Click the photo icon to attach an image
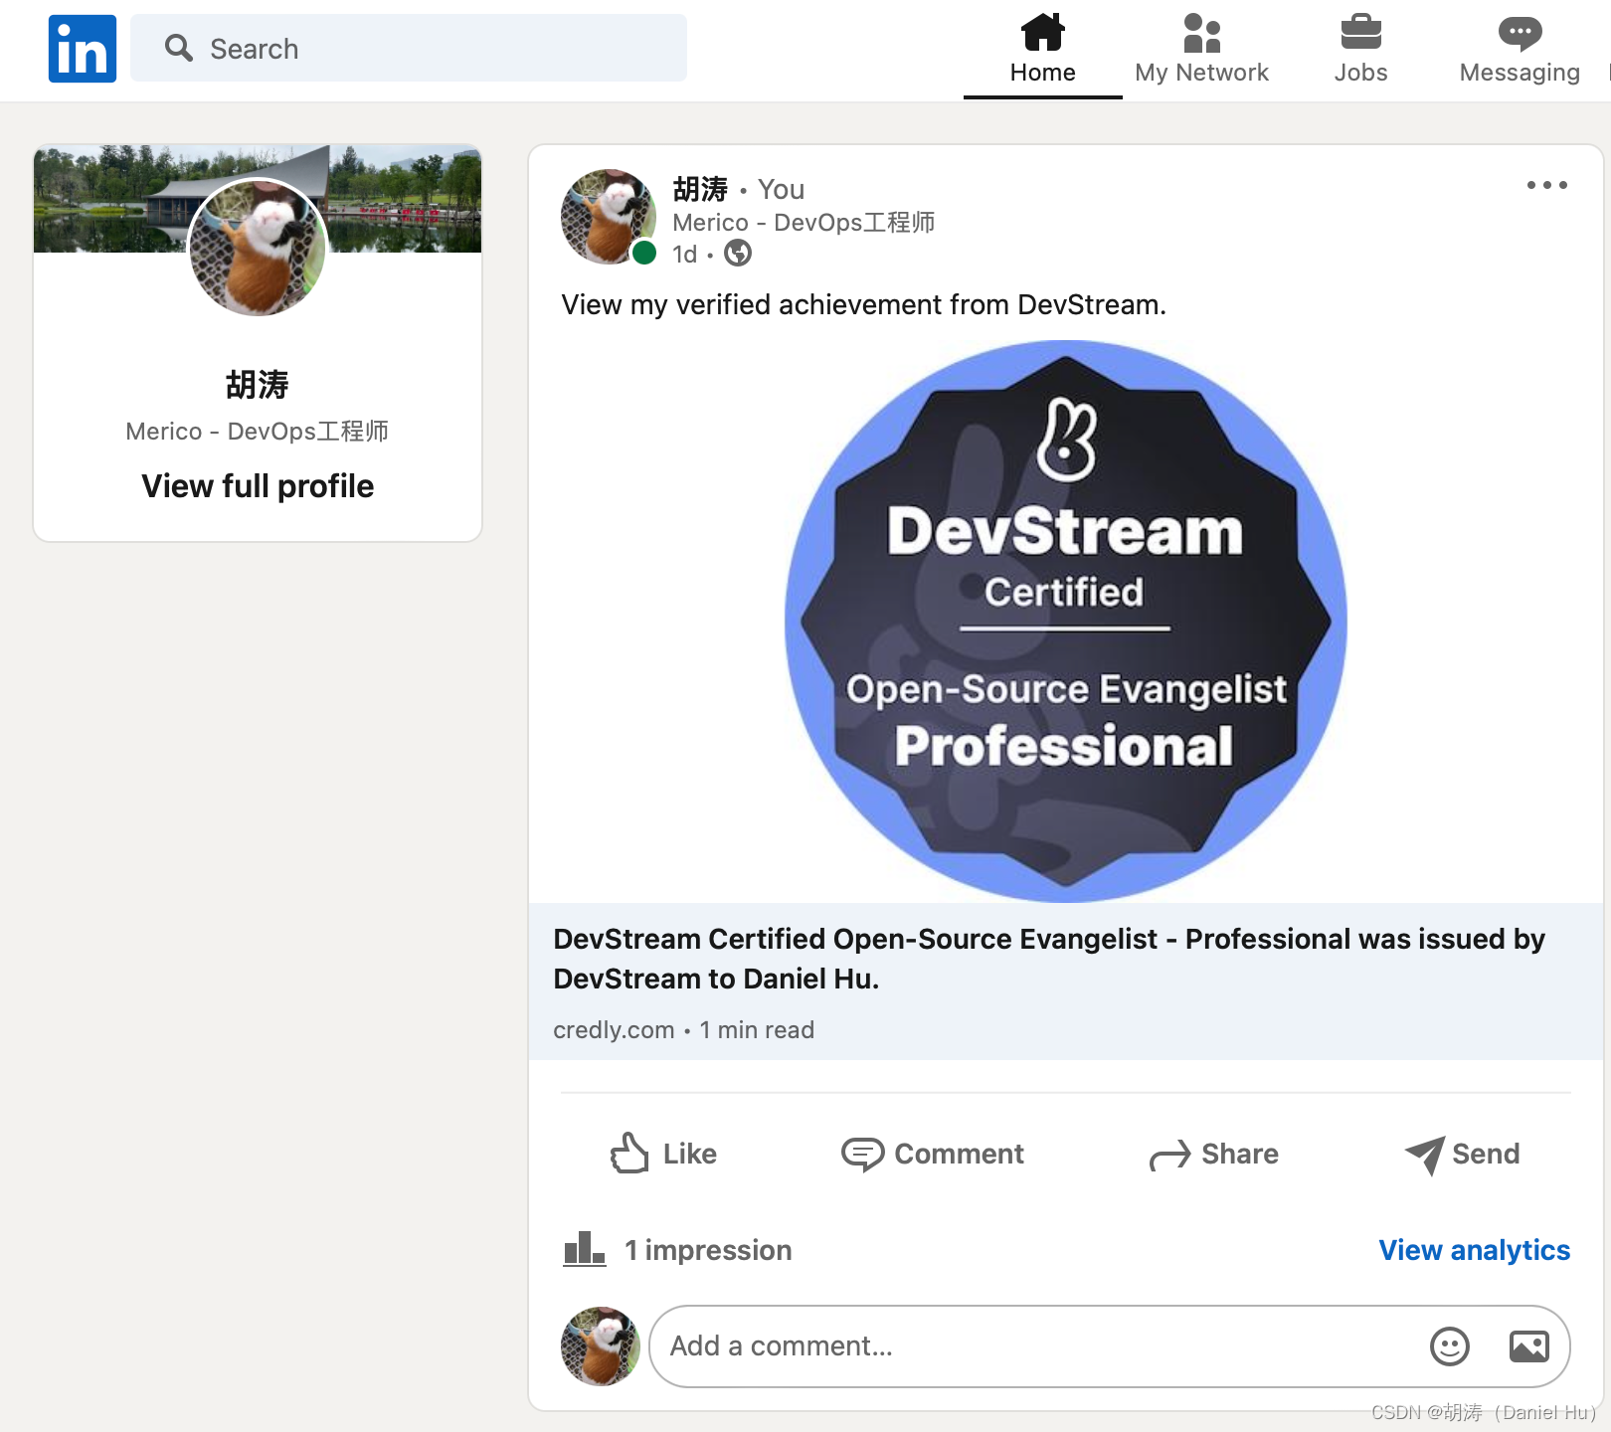1611x1432 pixels. click(1528, 1345)
